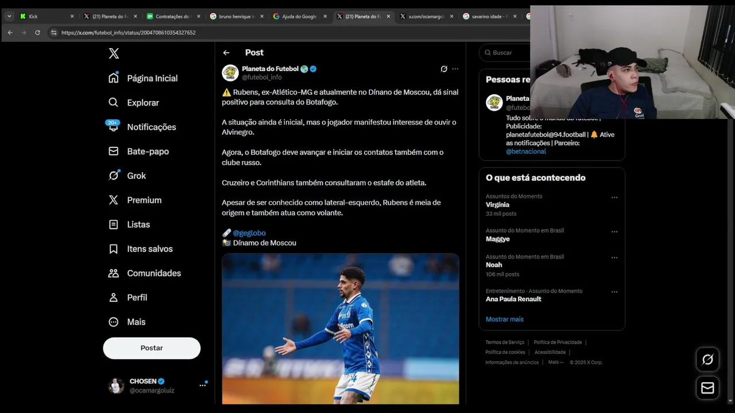735x413 pixels.
Task: Click the X logo in the sidebar
Action: pos(114,53)
